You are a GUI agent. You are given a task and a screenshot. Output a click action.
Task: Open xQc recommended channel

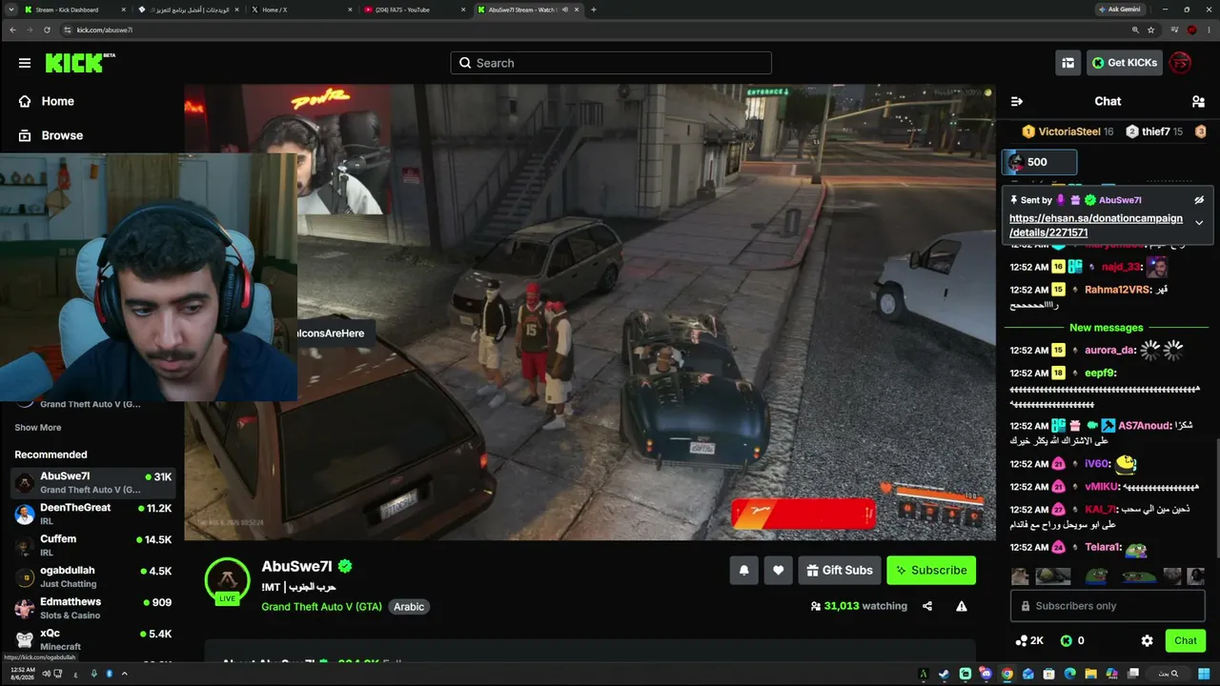92,640
